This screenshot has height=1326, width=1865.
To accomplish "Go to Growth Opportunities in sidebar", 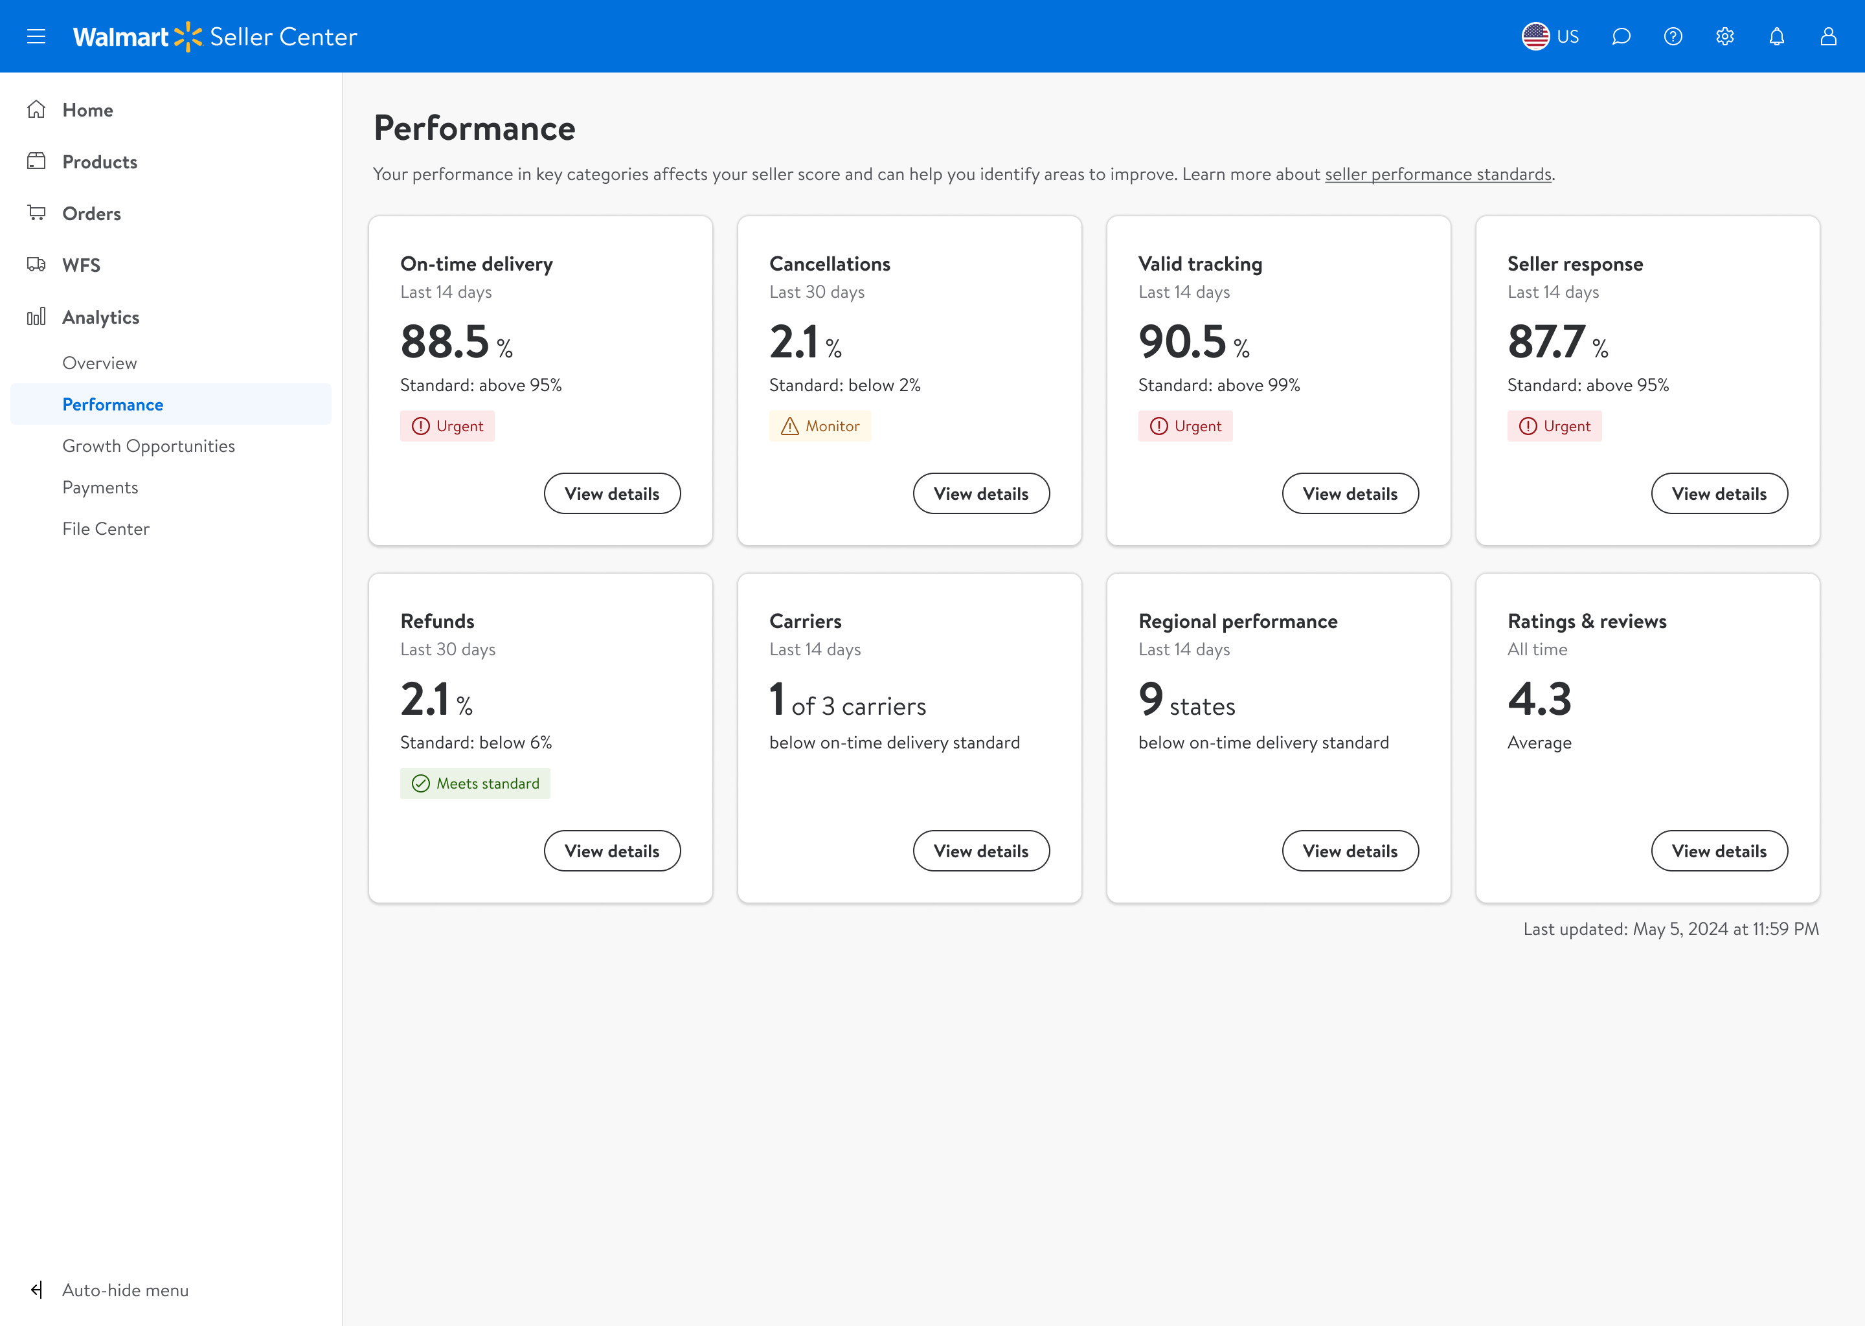I will pyautogui.click(x=148, y=446).
